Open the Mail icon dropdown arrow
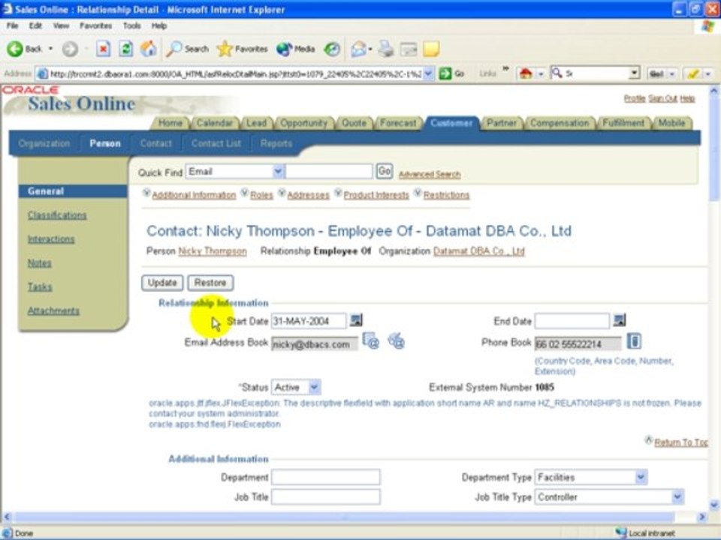The image size is (721, 540). click(370, 49)
